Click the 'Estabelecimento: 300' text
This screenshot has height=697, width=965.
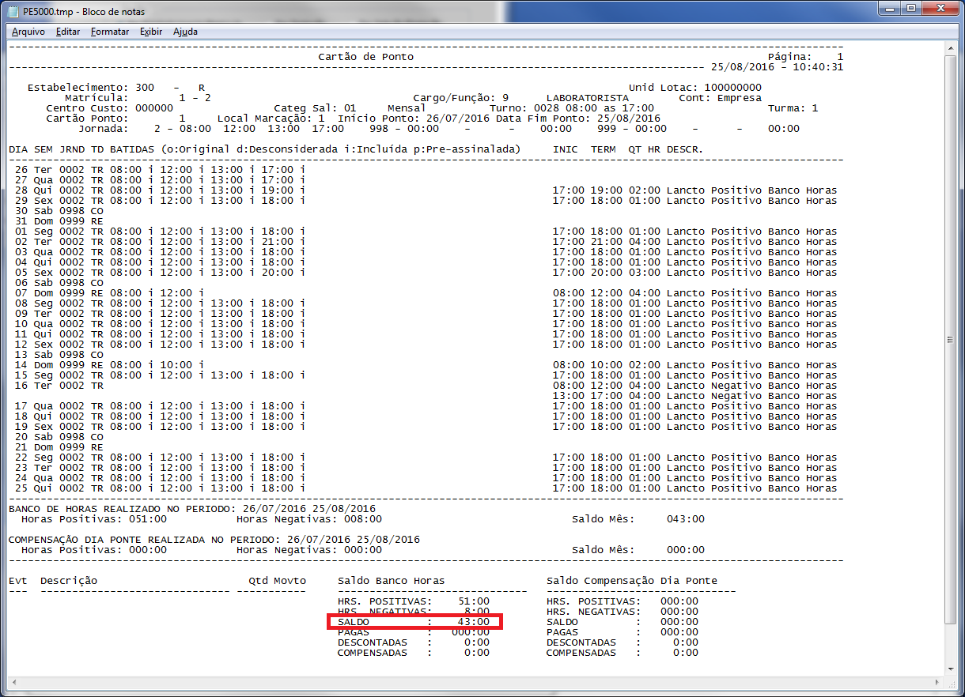tap(91, 88)
